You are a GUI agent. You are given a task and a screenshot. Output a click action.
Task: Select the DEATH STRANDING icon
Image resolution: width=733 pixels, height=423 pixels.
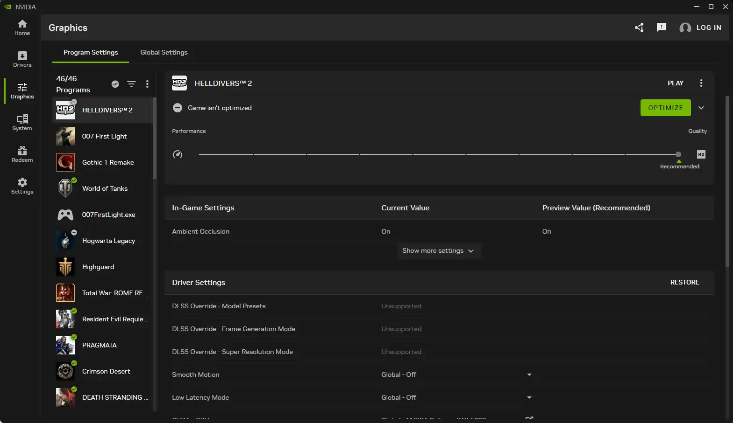65,397
